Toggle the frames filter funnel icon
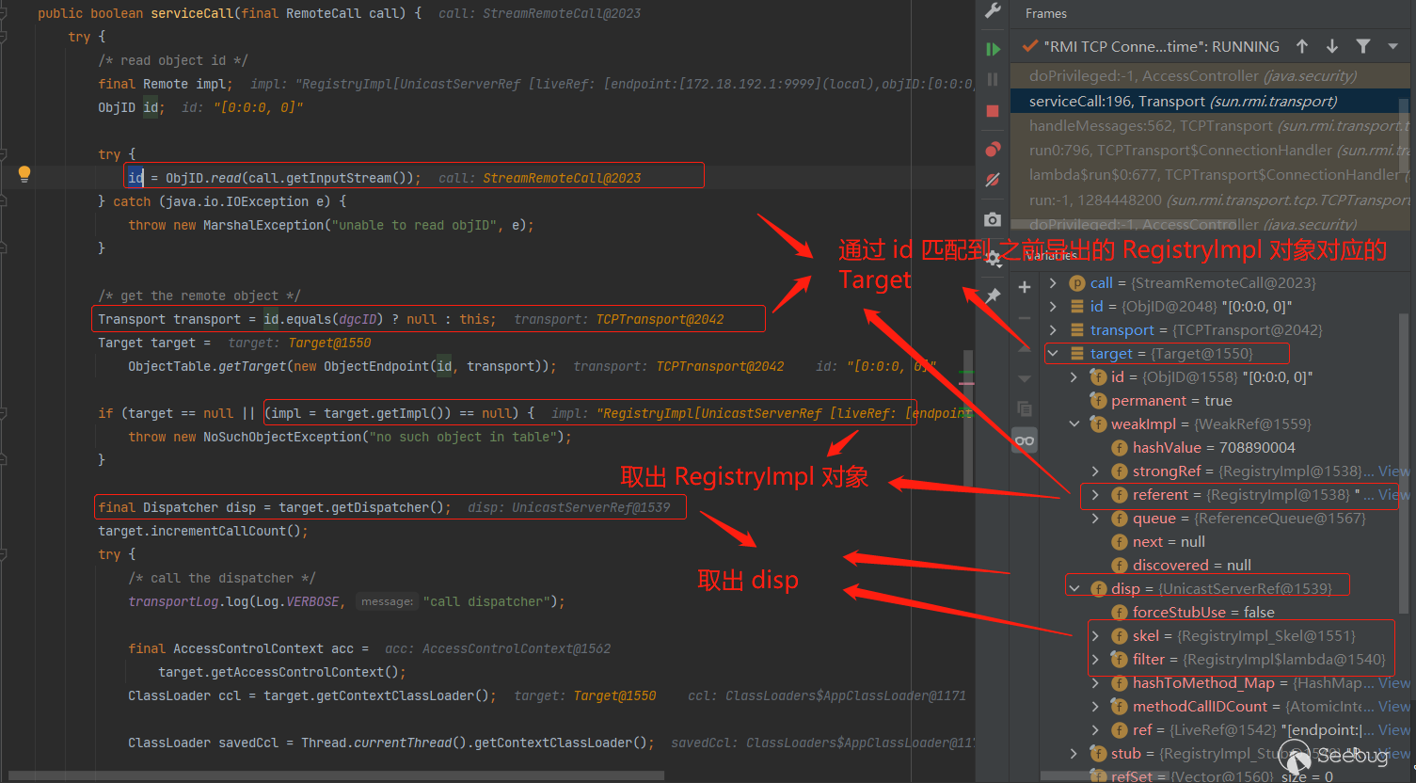Viewport: 1416px width, 783px height. (x=1362, y=46)
